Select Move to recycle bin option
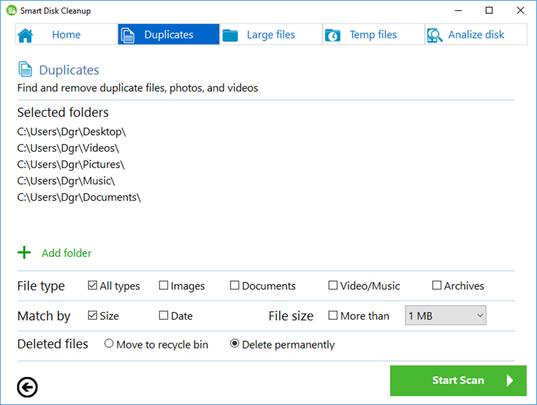 (109, 344)
